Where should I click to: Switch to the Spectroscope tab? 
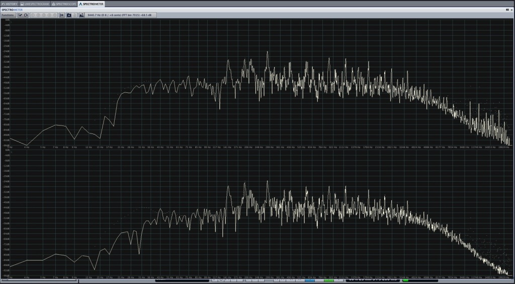tap(64, 4)
